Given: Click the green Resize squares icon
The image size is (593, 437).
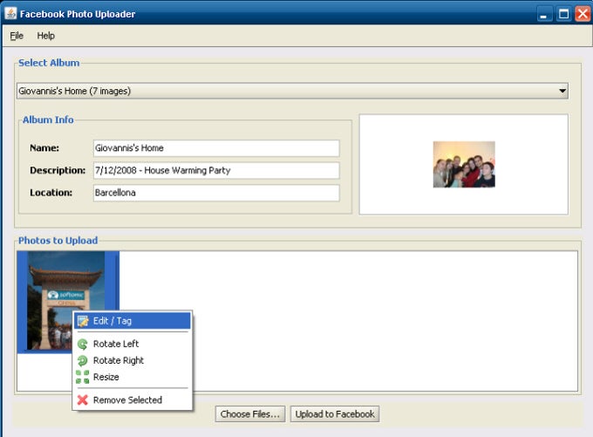Looking at the screenshot, I should coord(83,377).
